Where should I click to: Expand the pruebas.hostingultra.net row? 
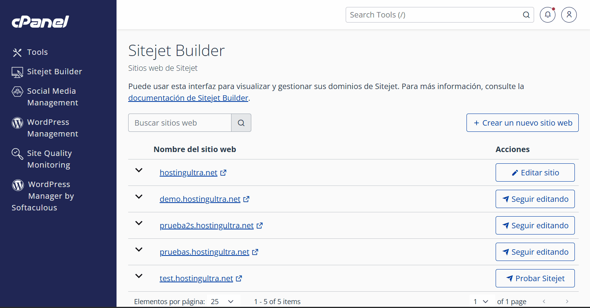(139, 250)
